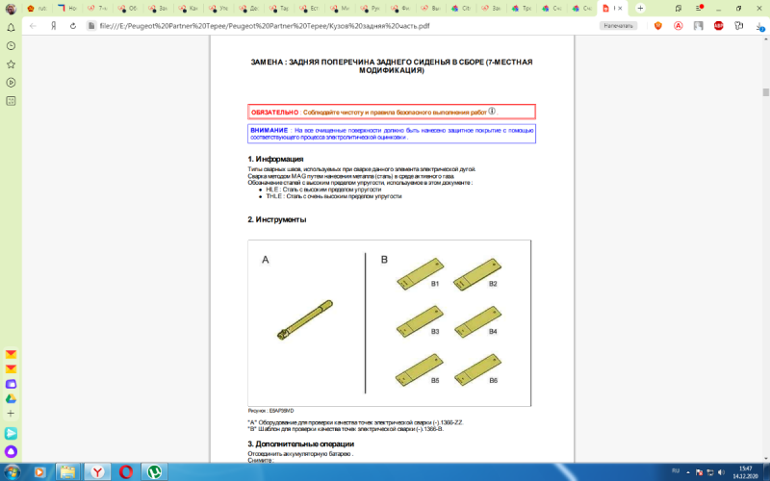This screenshot has width=770, height=481.
Task: Open the purple Yandex Disk sidebar icon
Action: click(x=11, y=384)
